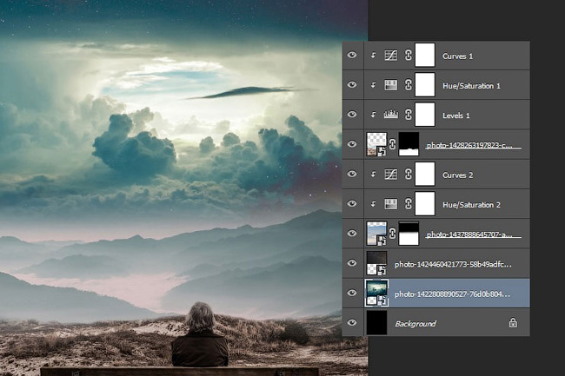565x376 pixels.
Task: Toggle visibility of photo-1437888645707 layer
Action: 352,234
